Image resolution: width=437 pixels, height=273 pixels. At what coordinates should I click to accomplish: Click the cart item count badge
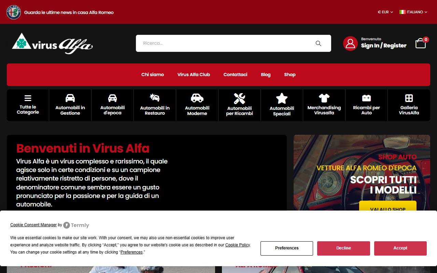click(x=426, y=40)
